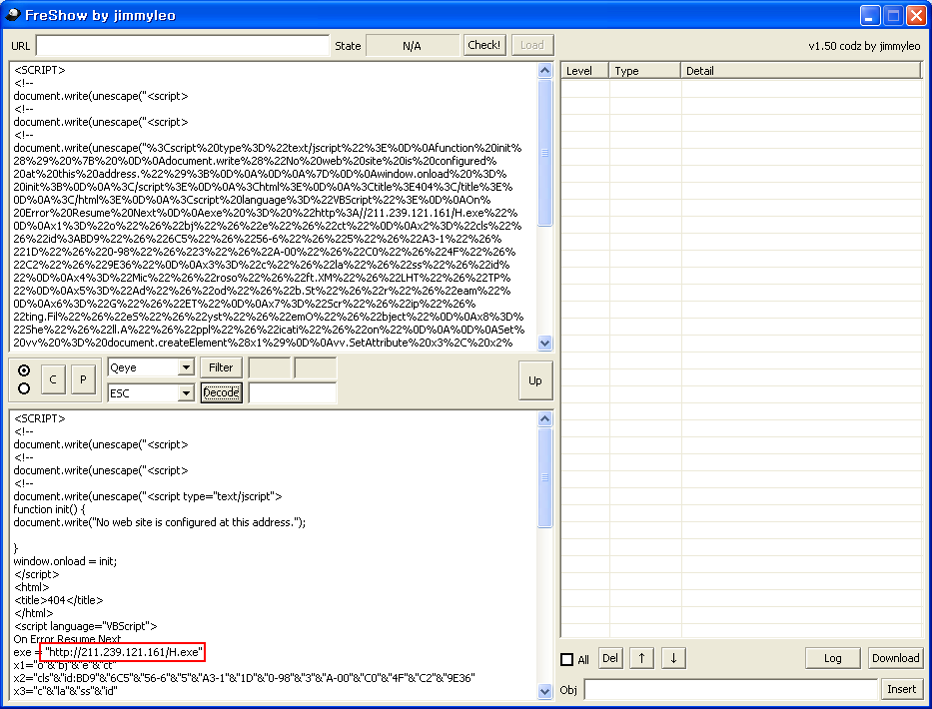Click the "<title>404</title>" line in decoded pane
This screenshot has width=932, height=709.
[x=58, y=600]
